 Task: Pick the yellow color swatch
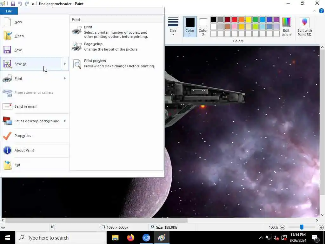click(x=248, y=20)
